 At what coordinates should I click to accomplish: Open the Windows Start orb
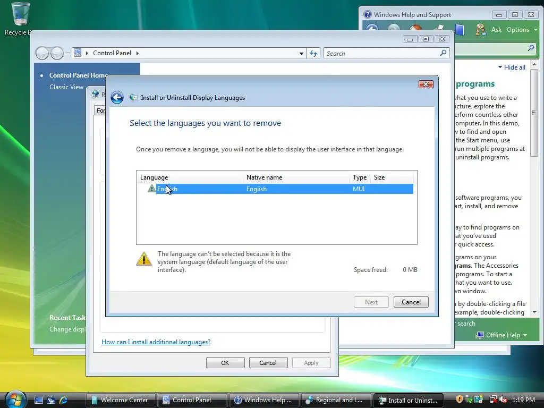[x=15, y=399]
